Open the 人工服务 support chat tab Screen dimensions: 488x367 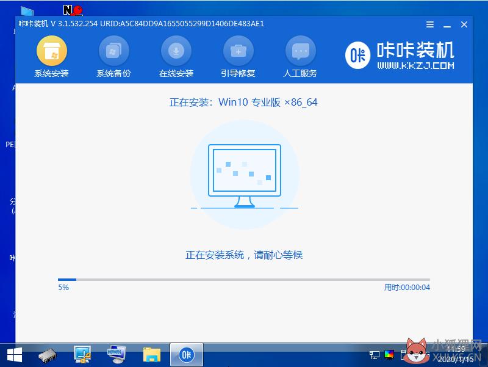pyautogui.click(x=300, y=57)
